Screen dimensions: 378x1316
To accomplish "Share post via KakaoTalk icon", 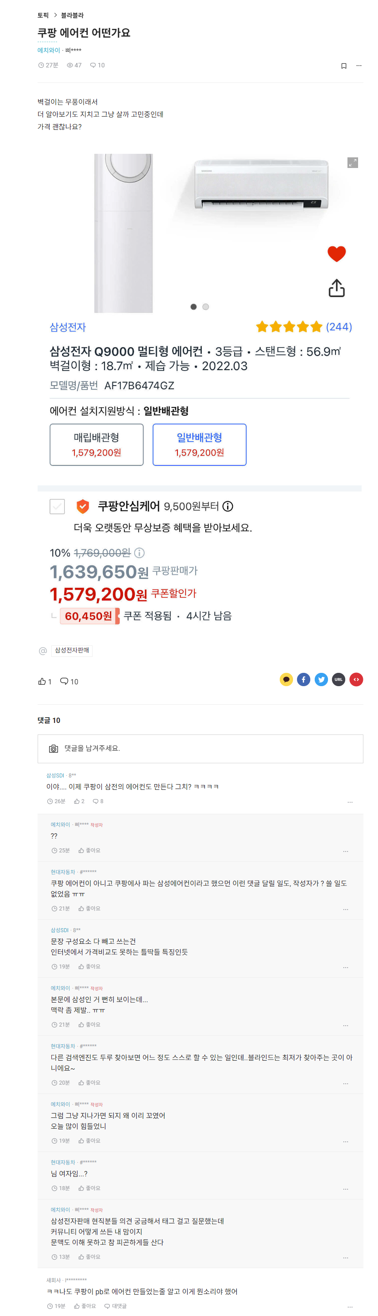I will click(x=286, y=679).
